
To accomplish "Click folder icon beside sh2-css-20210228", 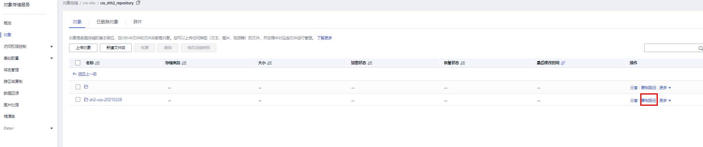I will click(86, 100).
